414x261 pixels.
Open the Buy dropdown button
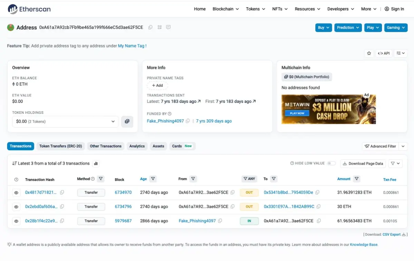pyautogui.click(x=324, y=28)
